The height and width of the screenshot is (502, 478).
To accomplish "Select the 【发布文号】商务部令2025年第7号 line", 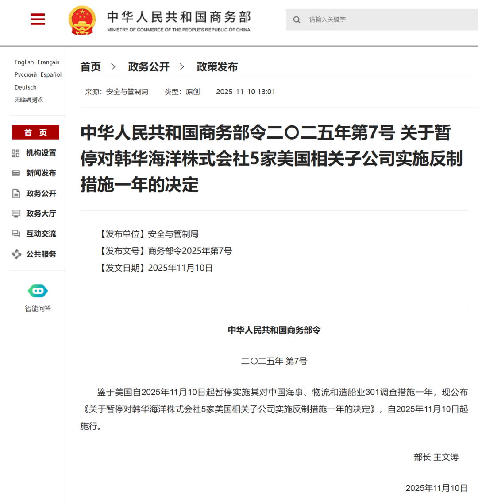I will pyautogui.click(x=165, y=251).
